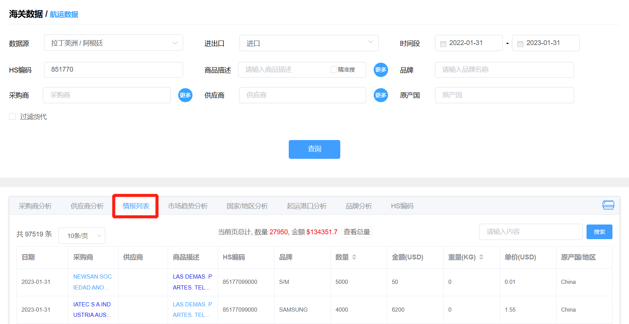Click the 请输入内容 table search field
The width and height of the screenshot is (629, 324).
[531, 232]
